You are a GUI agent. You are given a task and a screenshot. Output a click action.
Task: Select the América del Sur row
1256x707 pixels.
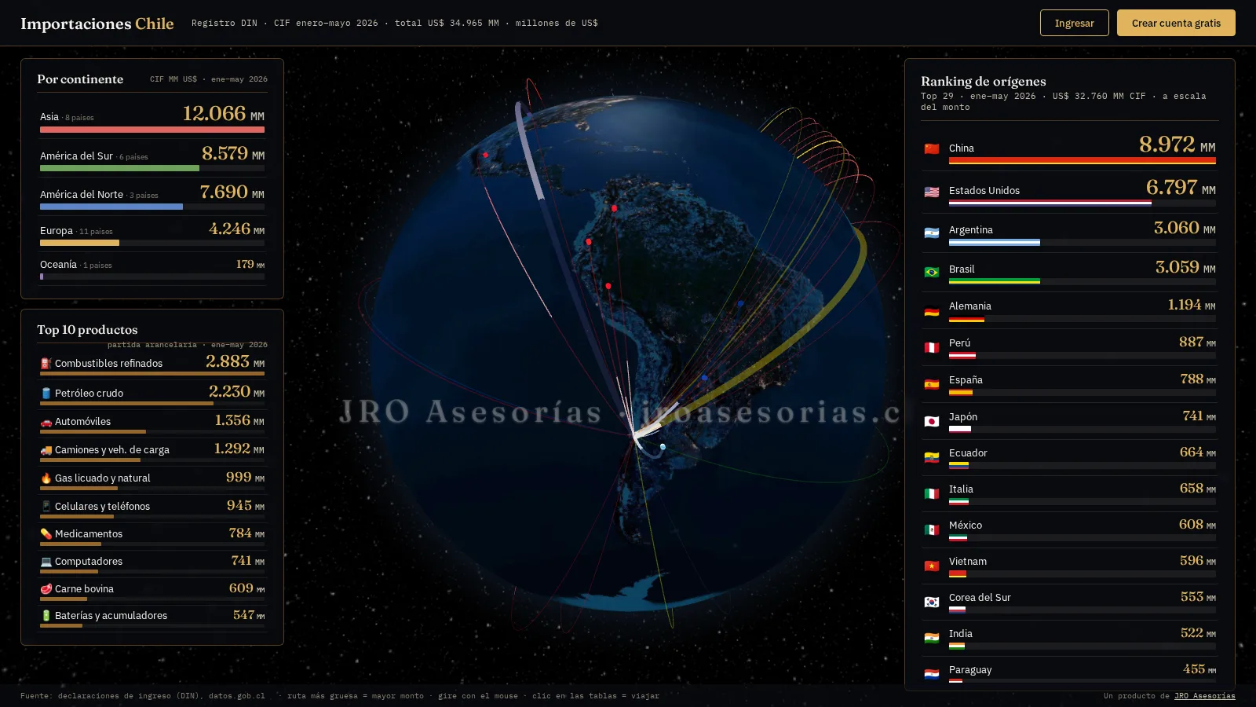152,156
